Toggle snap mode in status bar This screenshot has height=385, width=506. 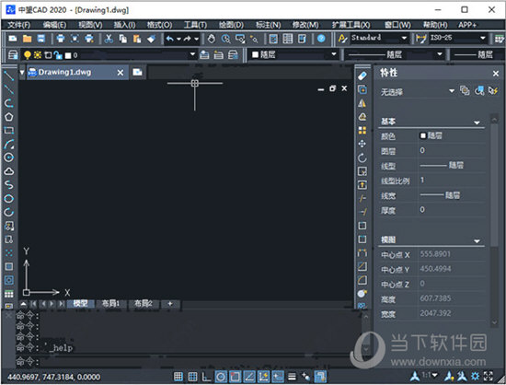(178, 377)
